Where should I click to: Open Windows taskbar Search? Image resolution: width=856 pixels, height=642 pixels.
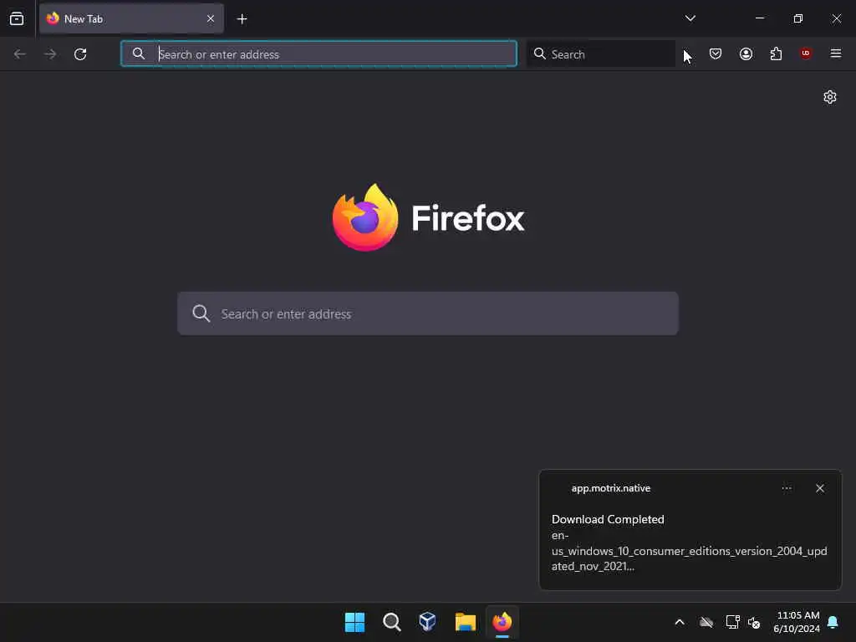[x=391, y=622]
